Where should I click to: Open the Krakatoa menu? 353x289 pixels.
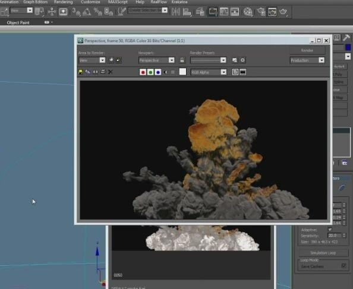[x=179, y=2]
